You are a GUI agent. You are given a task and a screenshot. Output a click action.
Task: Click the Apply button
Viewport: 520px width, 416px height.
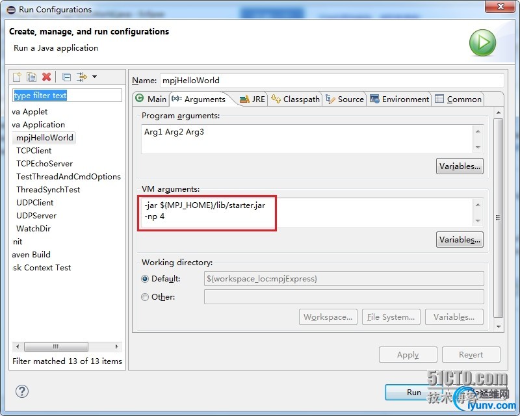[x=408, y=355]
